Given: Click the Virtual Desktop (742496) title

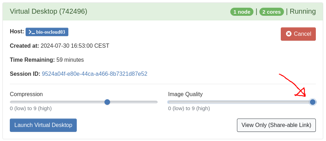Looking at the screenshot, I should pos(48,12).
